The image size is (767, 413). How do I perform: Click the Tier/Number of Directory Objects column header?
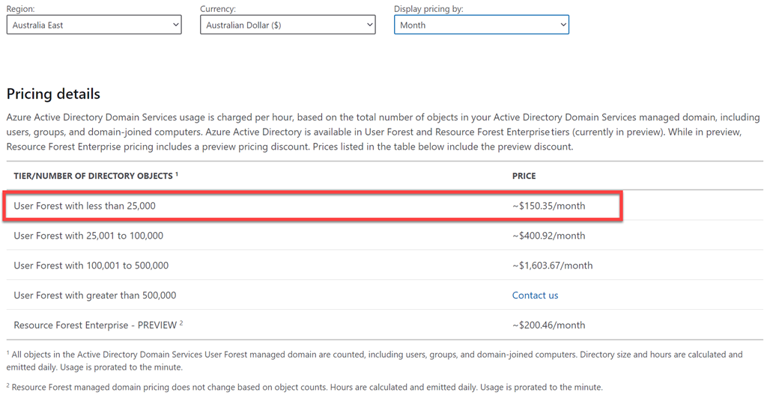click(94, 176)
